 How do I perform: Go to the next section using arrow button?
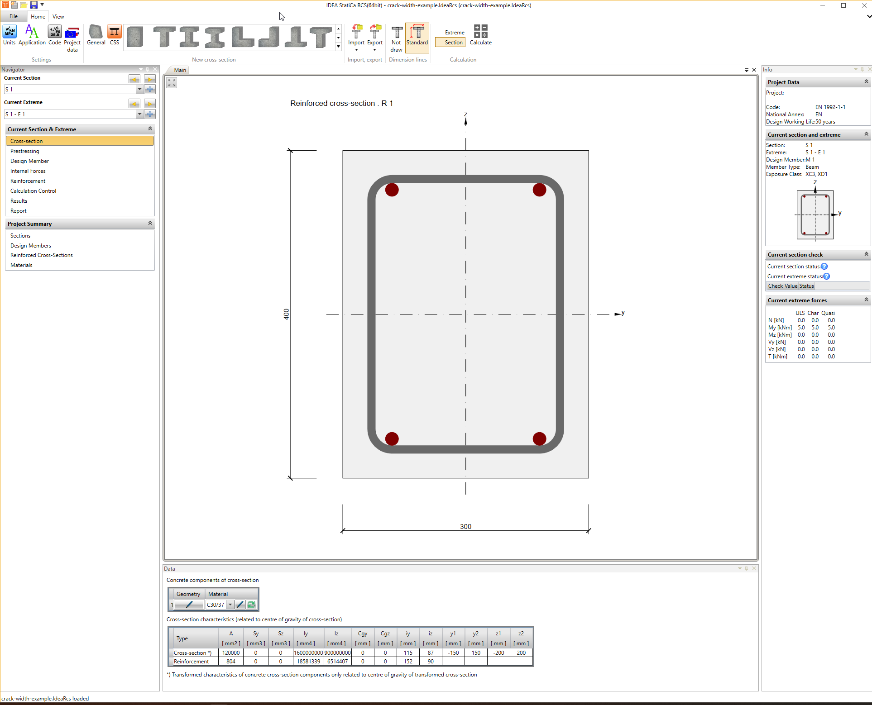pos(149,79)
